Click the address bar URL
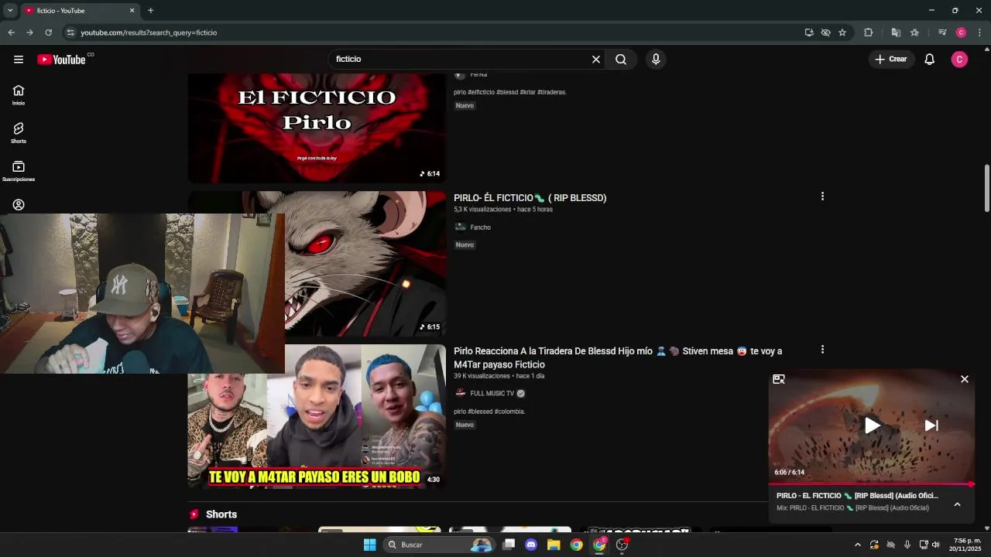Image resolution: width=991 pixels, height=557 pixels. click(149, 32)
